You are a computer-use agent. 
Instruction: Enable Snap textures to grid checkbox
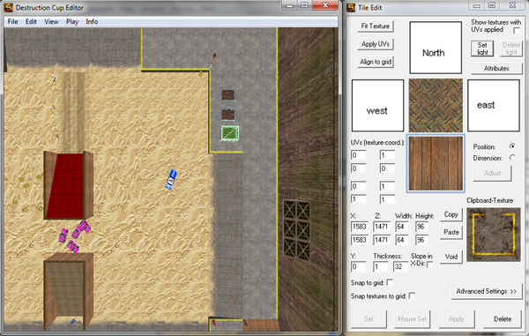pyautogui.click(x=412, y=295)
